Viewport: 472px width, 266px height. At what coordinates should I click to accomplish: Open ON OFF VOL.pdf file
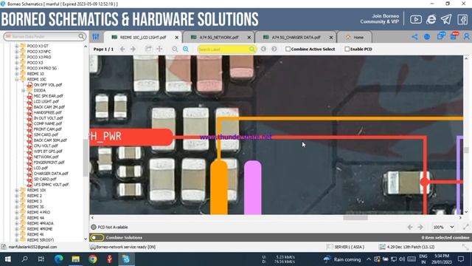click(47, 85)
